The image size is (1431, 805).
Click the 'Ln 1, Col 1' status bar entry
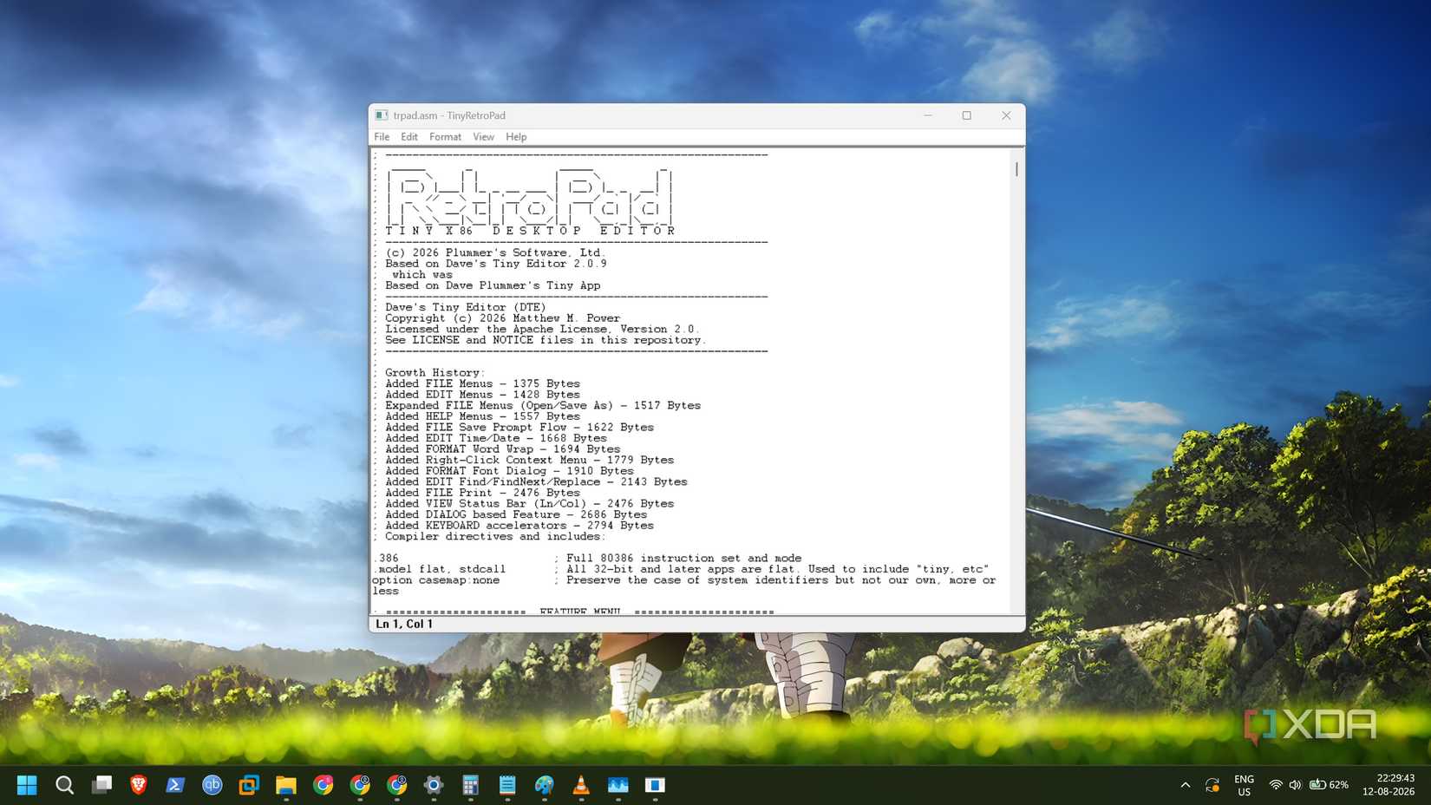coord(404,624)
